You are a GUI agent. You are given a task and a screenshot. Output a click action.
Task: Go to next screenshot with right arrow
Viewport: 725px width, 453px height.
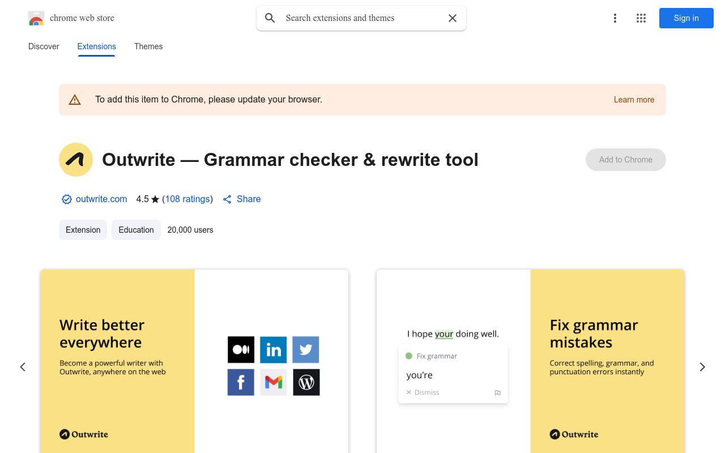pyautogui.click(x=702, y=367)
